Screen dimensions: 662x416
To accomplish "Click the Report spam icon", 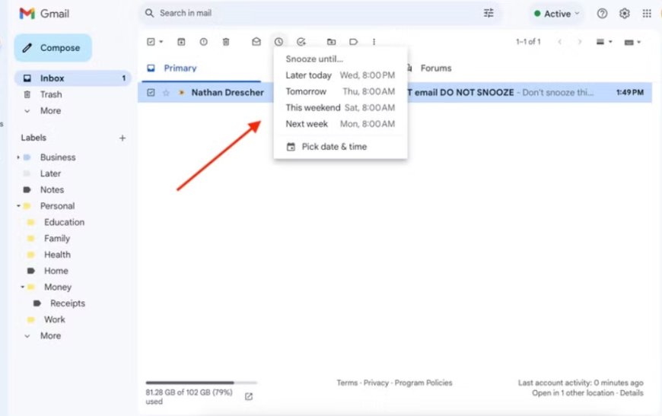I will pos(203,42).
